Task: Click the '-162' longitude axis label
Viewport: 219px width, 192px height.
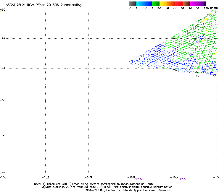Action: [45, 177]
